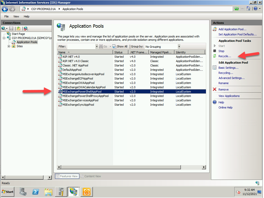
Task: Click the Show All button
Action: (120, 46)
